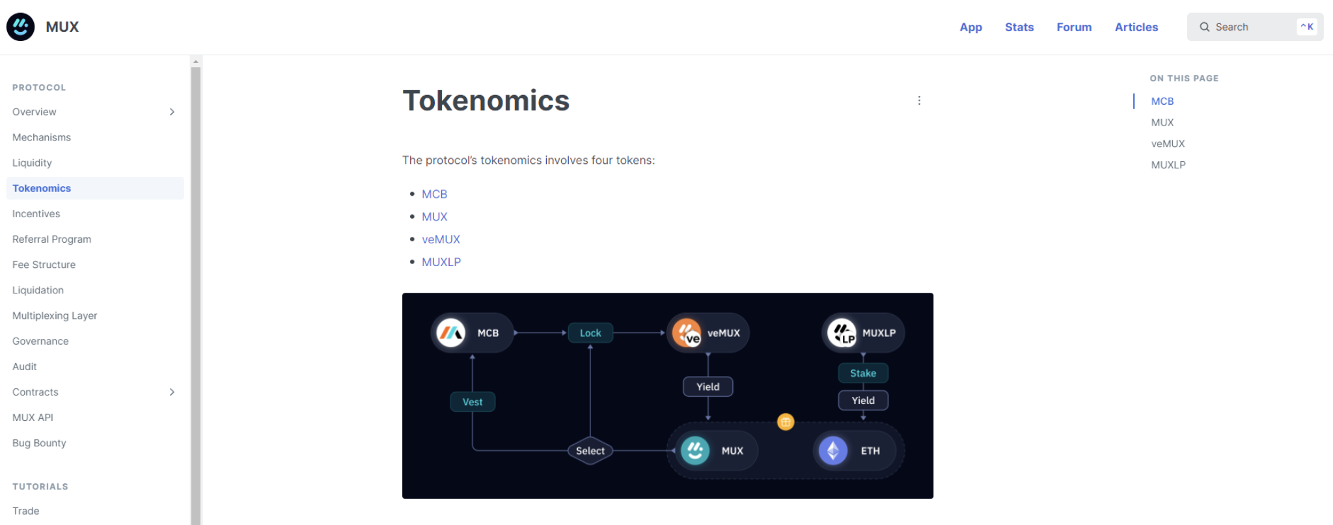1333x525 pixels.
Task: Expand the Contracts section in the sidebar
Action: 172,392
